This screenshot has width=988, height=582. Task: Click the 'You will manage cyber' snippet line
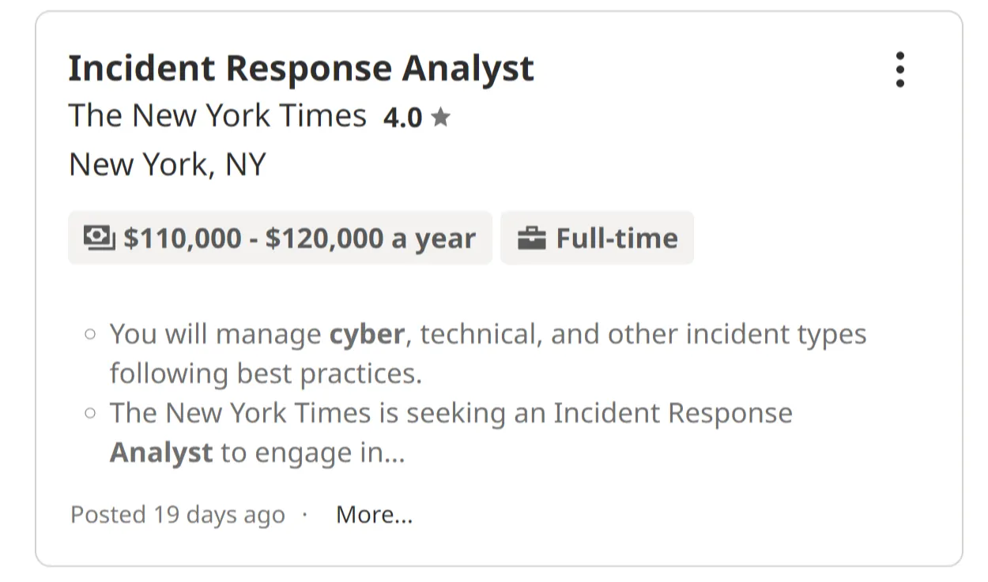[x=217, y=334]
